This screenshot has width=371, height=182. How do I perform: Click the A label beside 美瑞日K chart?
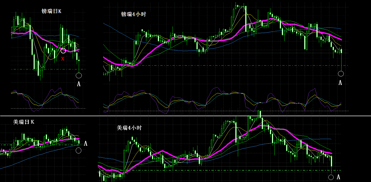(86, 144)
